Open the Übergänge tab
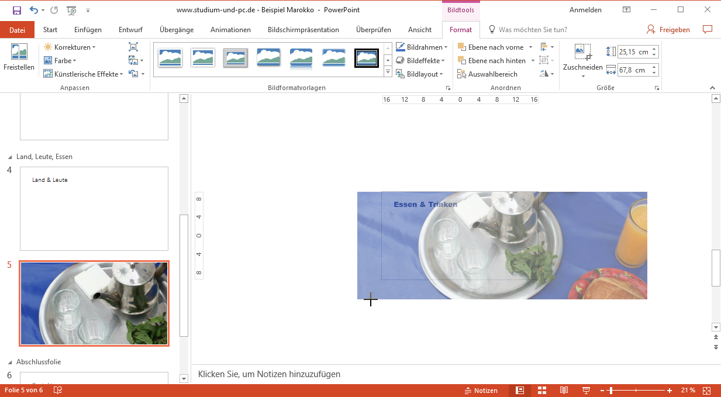 point(177,30)
